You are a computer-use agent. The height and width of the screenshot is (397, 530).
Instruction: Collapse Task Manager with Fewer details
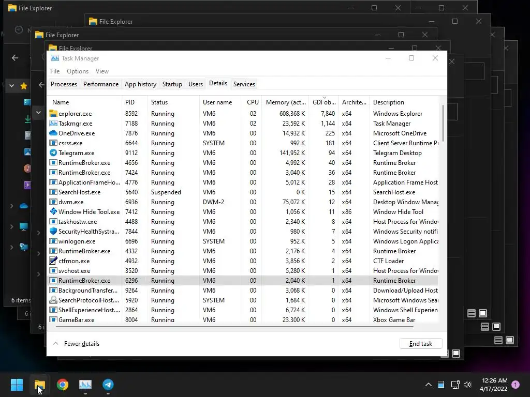tap(77, 344)
